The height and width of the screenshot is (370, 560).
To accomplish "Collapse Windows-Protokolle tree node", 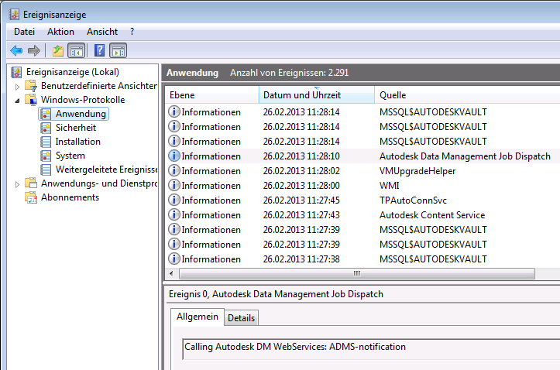I will coord(17,101).
